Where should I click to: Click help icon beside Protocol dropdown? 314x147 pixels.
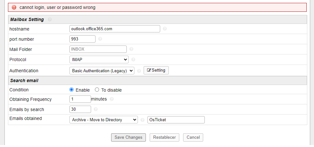pyautogui.click(x=133, y=59)
